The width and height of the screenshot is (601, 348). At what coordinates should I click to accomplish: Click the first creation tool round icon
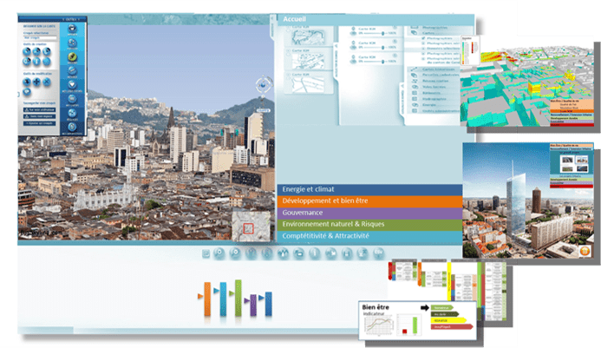[x=28, y=51]
